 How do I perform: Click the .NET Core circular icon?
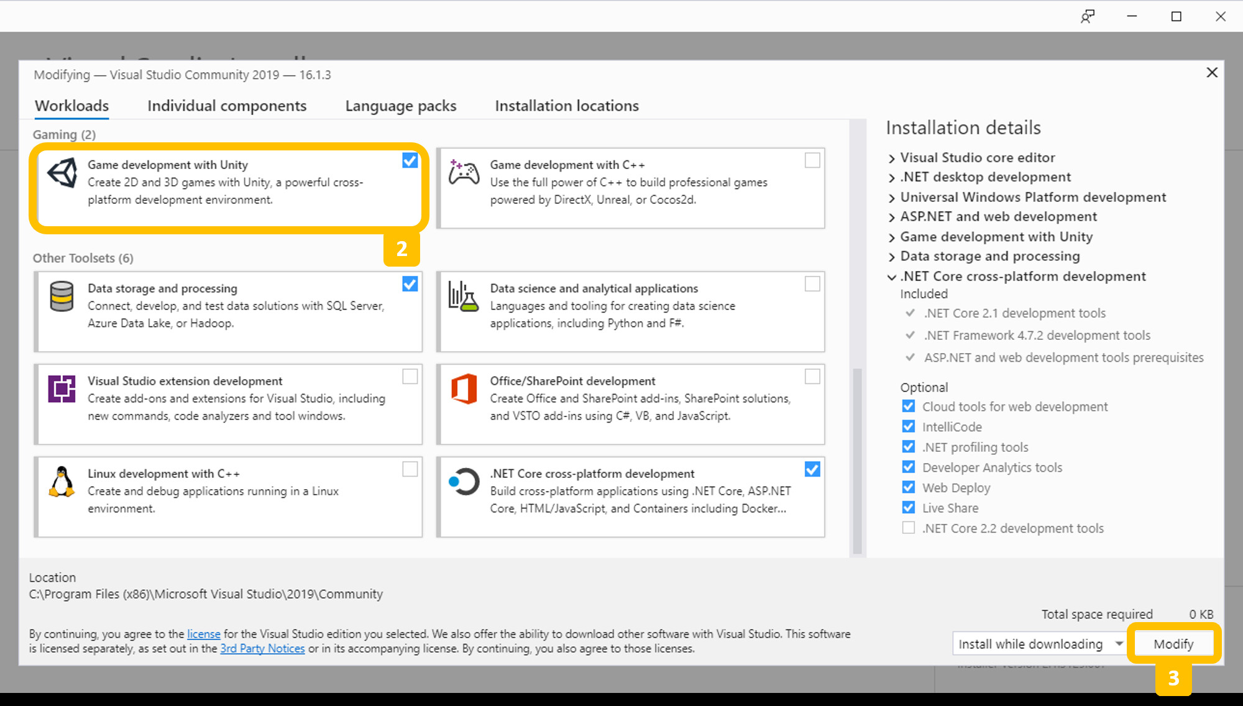pos(464,482)
